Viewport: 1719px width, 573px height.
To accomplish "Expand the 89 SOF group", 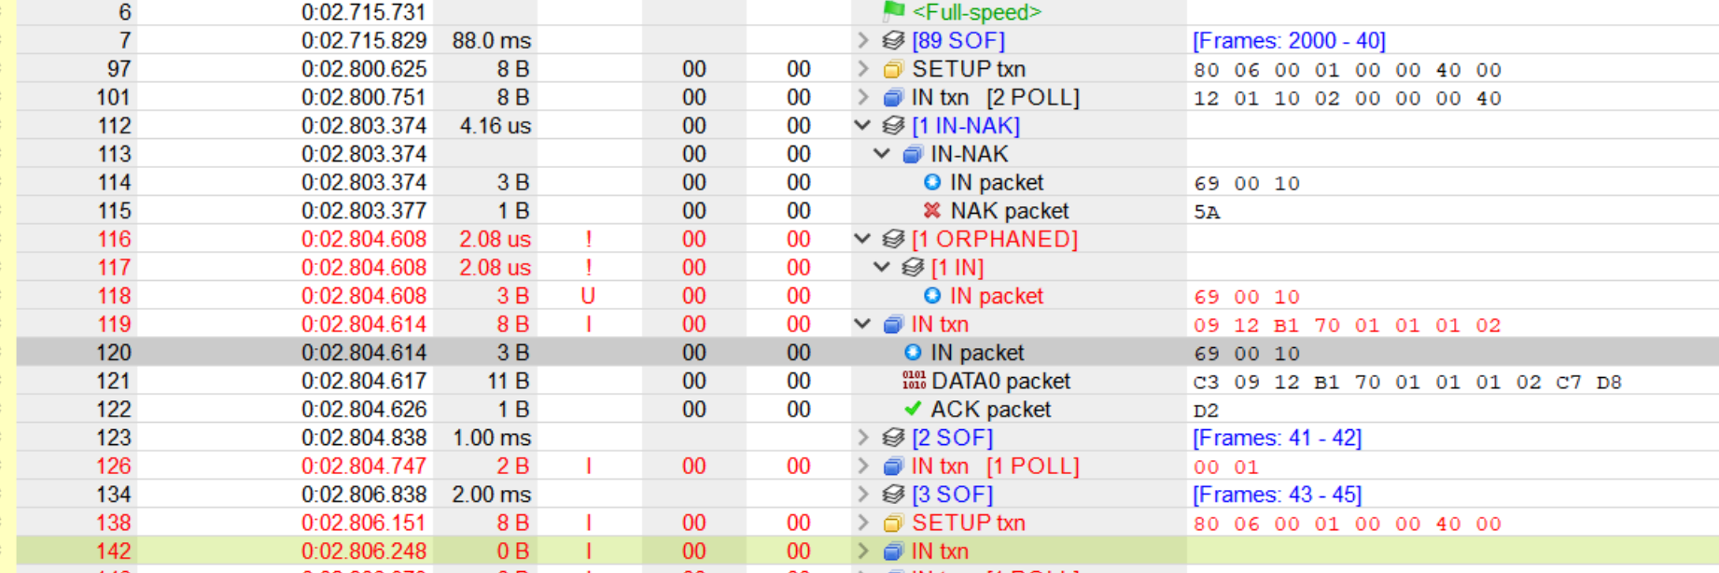I will [863, 41].
